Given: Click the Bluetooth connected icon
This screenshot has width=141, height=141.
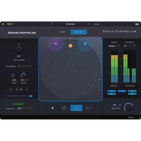Looking at the screenshot, I should pyautogui.click(x=14, y=104).
